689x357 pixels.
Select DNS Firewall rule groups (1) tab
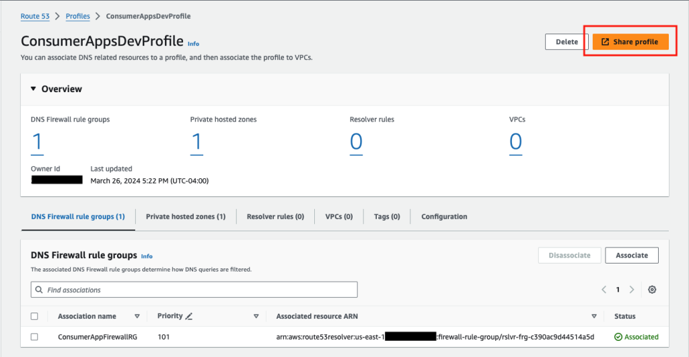pos(78,216)
